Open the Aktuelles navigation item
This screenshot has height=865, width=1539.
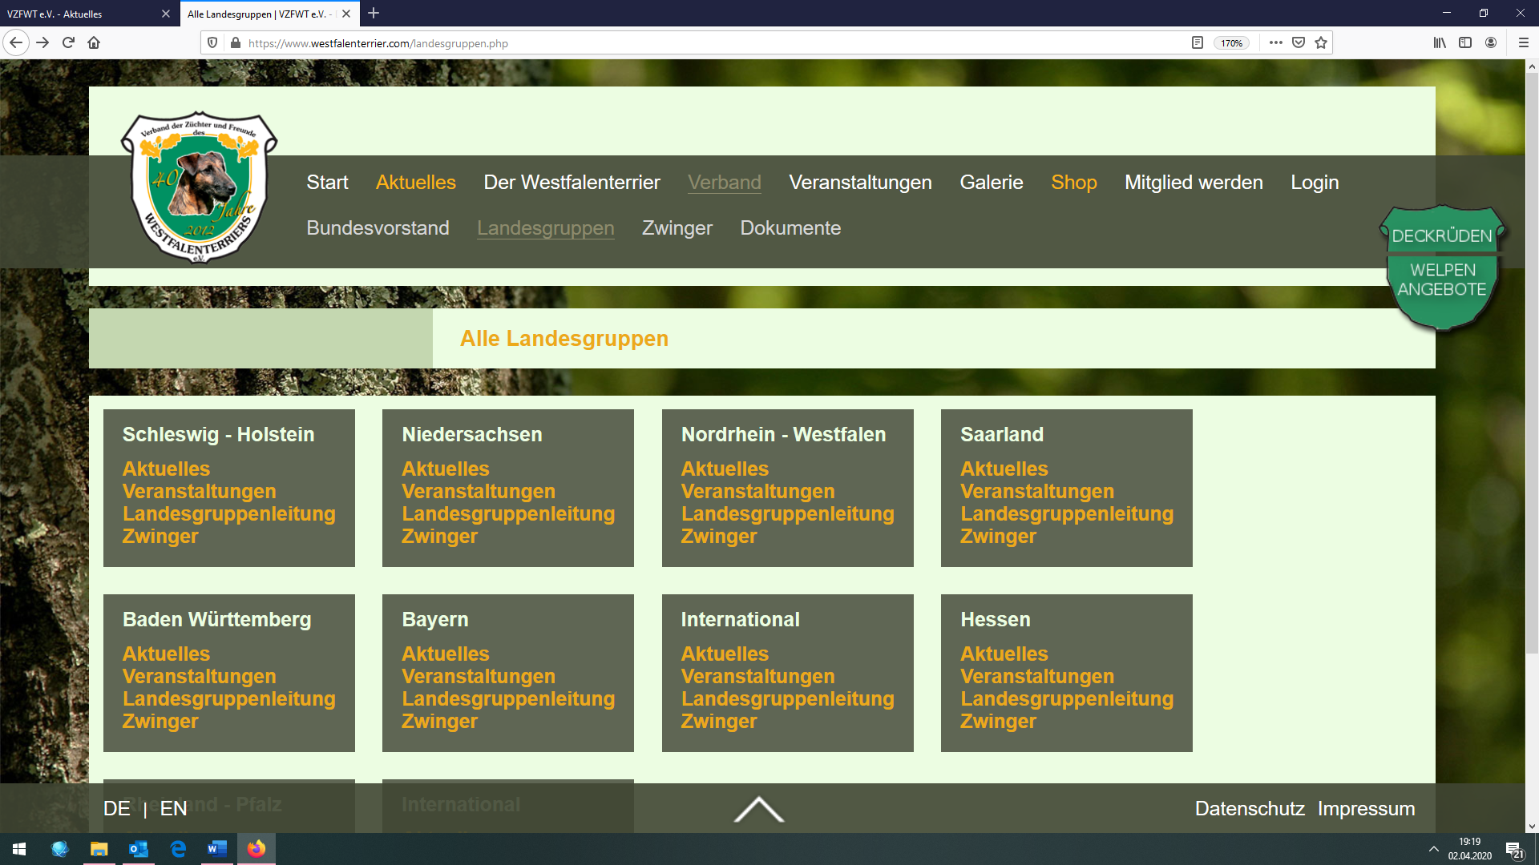(x=415, y=183)
